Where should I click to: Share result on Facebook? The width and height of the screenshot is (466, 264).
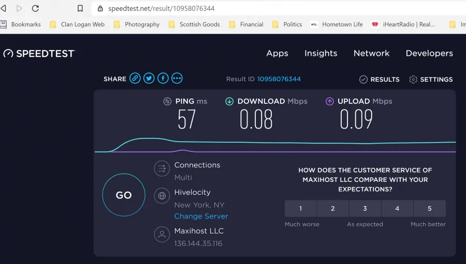(x=163, y=79)
